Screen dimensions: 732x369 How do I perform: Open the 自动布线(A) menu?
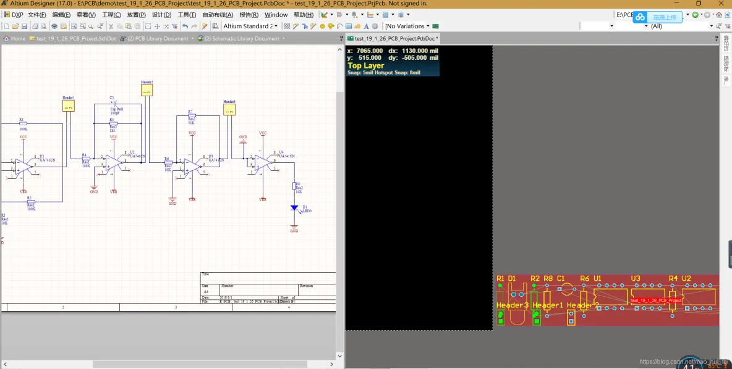point(218,14)
